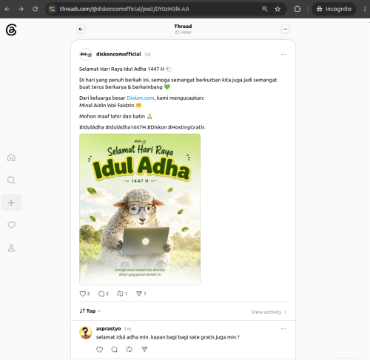The width and height of the screenshot is (370, 360).
Task: Repost asprastyo's comment
Action: [x=129, y=350]
